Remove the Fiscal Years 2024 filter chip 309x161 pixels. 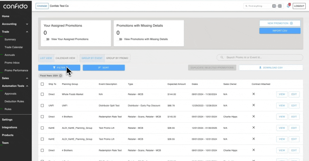pos(60,75)
